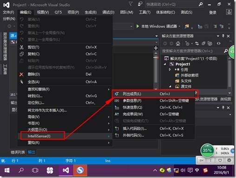Open the 调试(D) menu
Viewport: 236px width, 178px height.
pos(108,12)
